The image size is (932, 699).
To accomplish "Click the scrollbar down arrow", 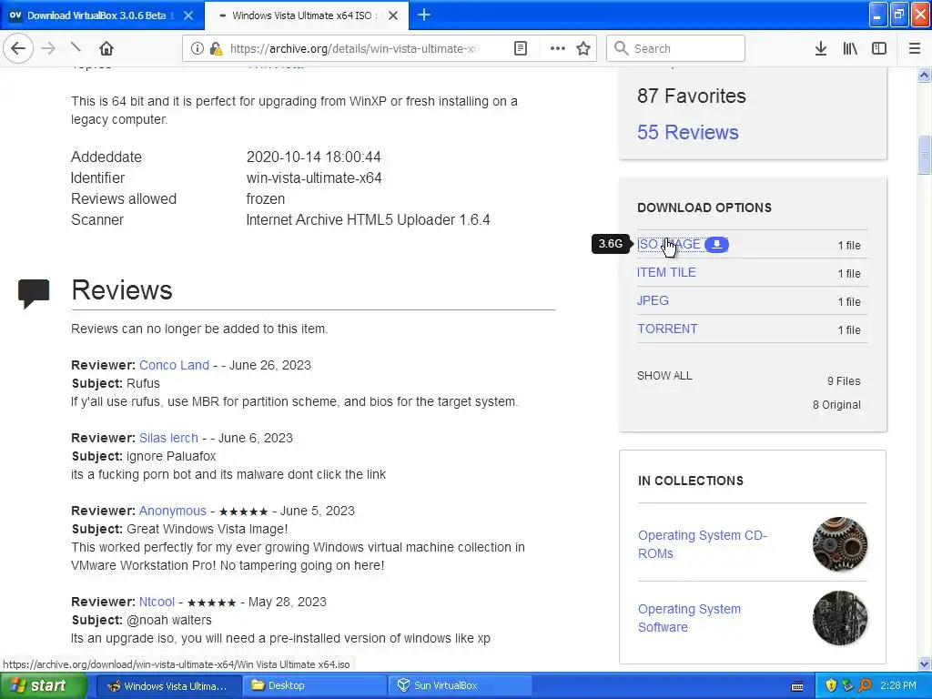I will 925,664.
